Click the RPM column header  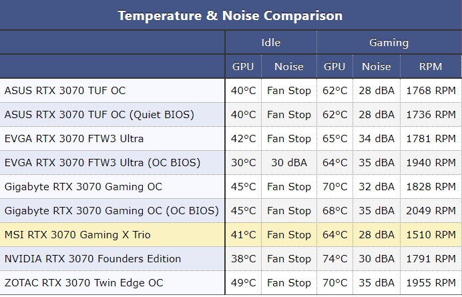pyautogui.click(x=431, y=66)
